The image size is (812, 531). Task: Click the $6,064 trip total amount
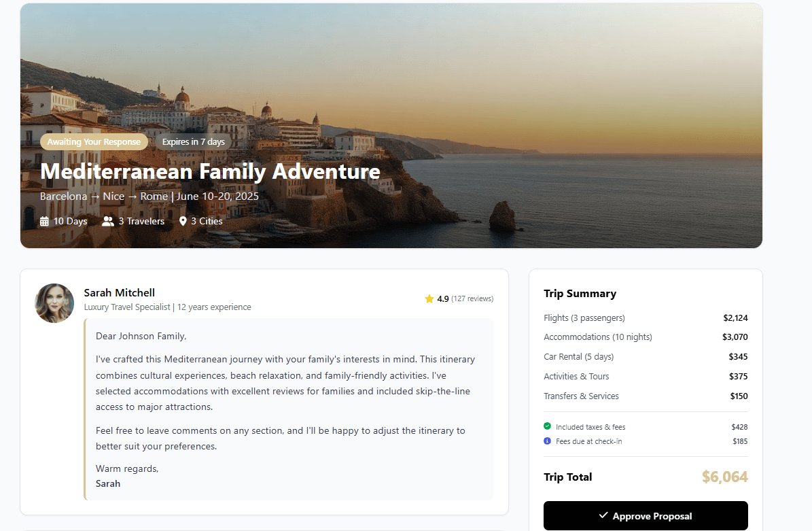[724, 477]
